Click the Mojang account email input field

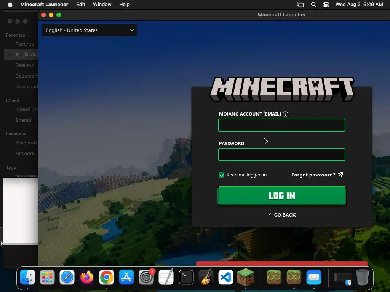[x=281, y=125]
